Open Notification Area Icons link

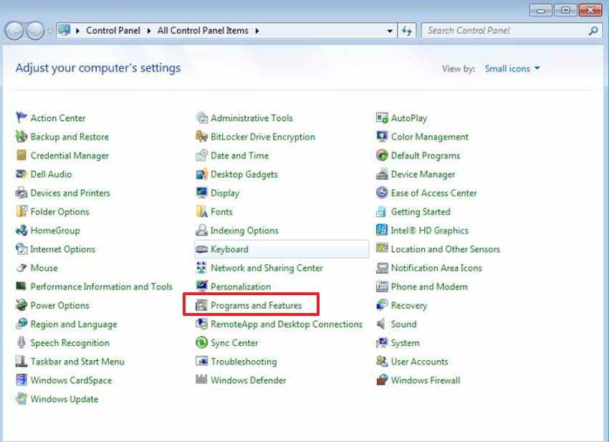point(436,268)
